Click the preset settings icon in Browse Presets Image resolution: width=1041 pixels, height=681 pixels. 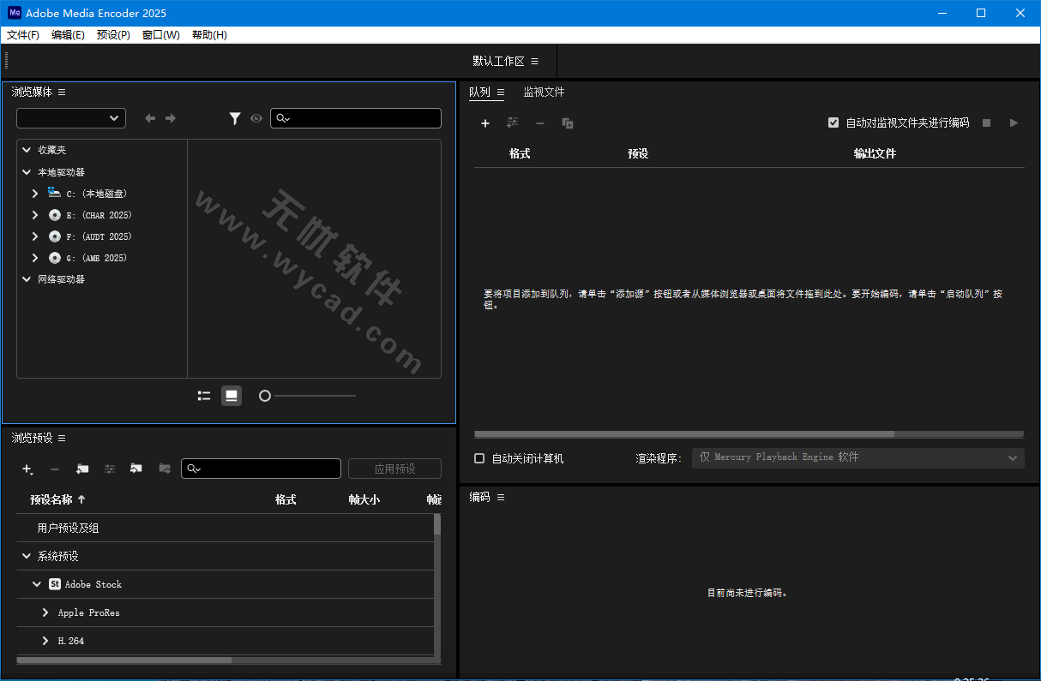(109, 469)
